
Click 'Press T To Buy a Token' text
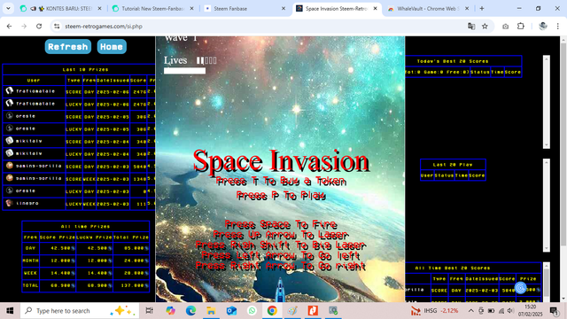pos(281,181)
